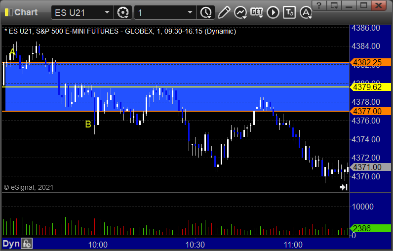The width and height of the screenshot is (393, 251).
Task: Click the 4386.00 price axis label
Action: pyautogui.click(x=366, y=28)
